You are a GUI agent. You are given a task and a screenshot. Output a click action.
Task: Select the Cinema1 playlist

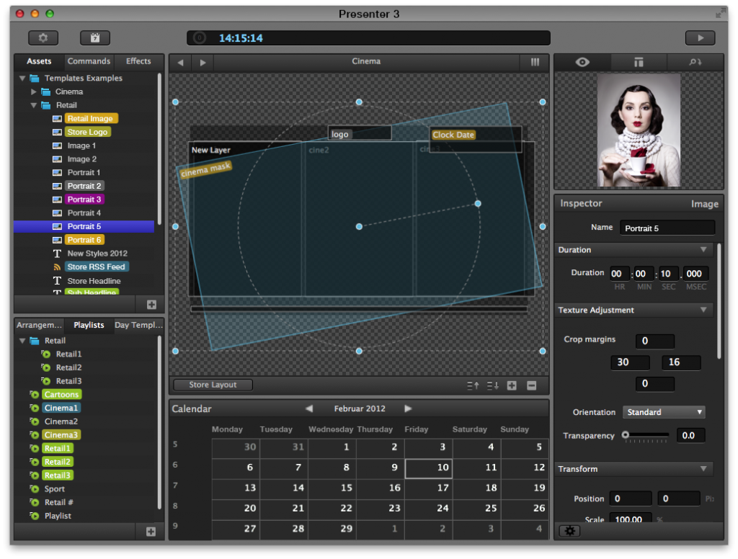[61, 408]
